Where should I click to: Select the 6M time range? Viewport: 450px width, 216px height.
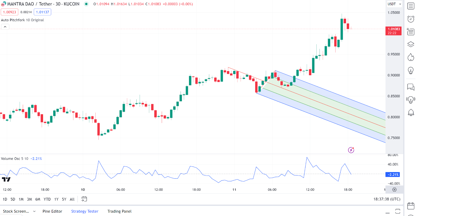(38, 199)
